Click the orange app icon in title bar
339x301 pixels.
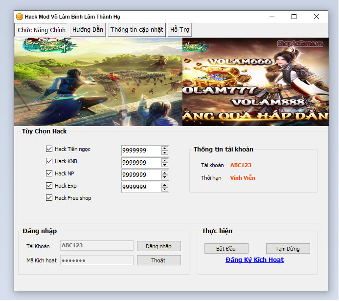(x=20, y=17)
